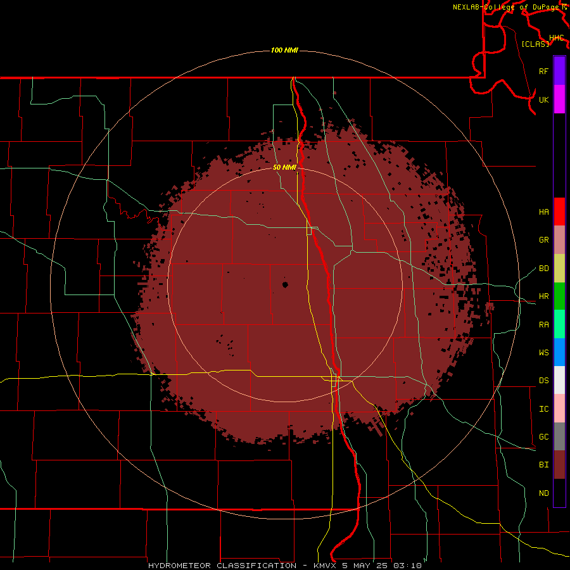Click the HR green legend color block

pos(559,296)
